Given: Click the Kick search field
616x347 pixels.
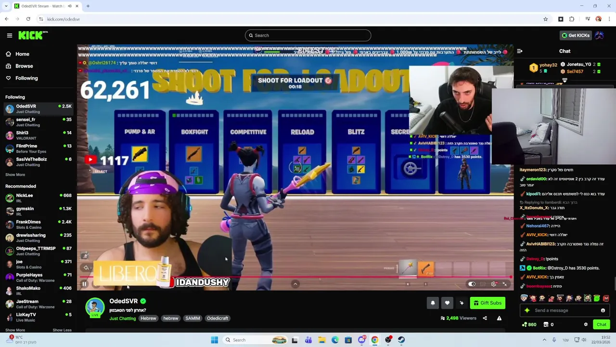Looking at the screenshot, I should coord(308,35).
